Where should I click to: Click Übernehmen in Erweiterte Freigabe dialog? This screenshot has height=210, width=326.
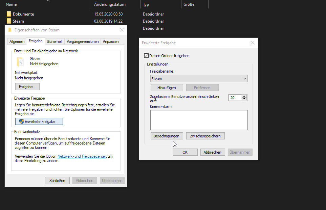tap(240, 152)
